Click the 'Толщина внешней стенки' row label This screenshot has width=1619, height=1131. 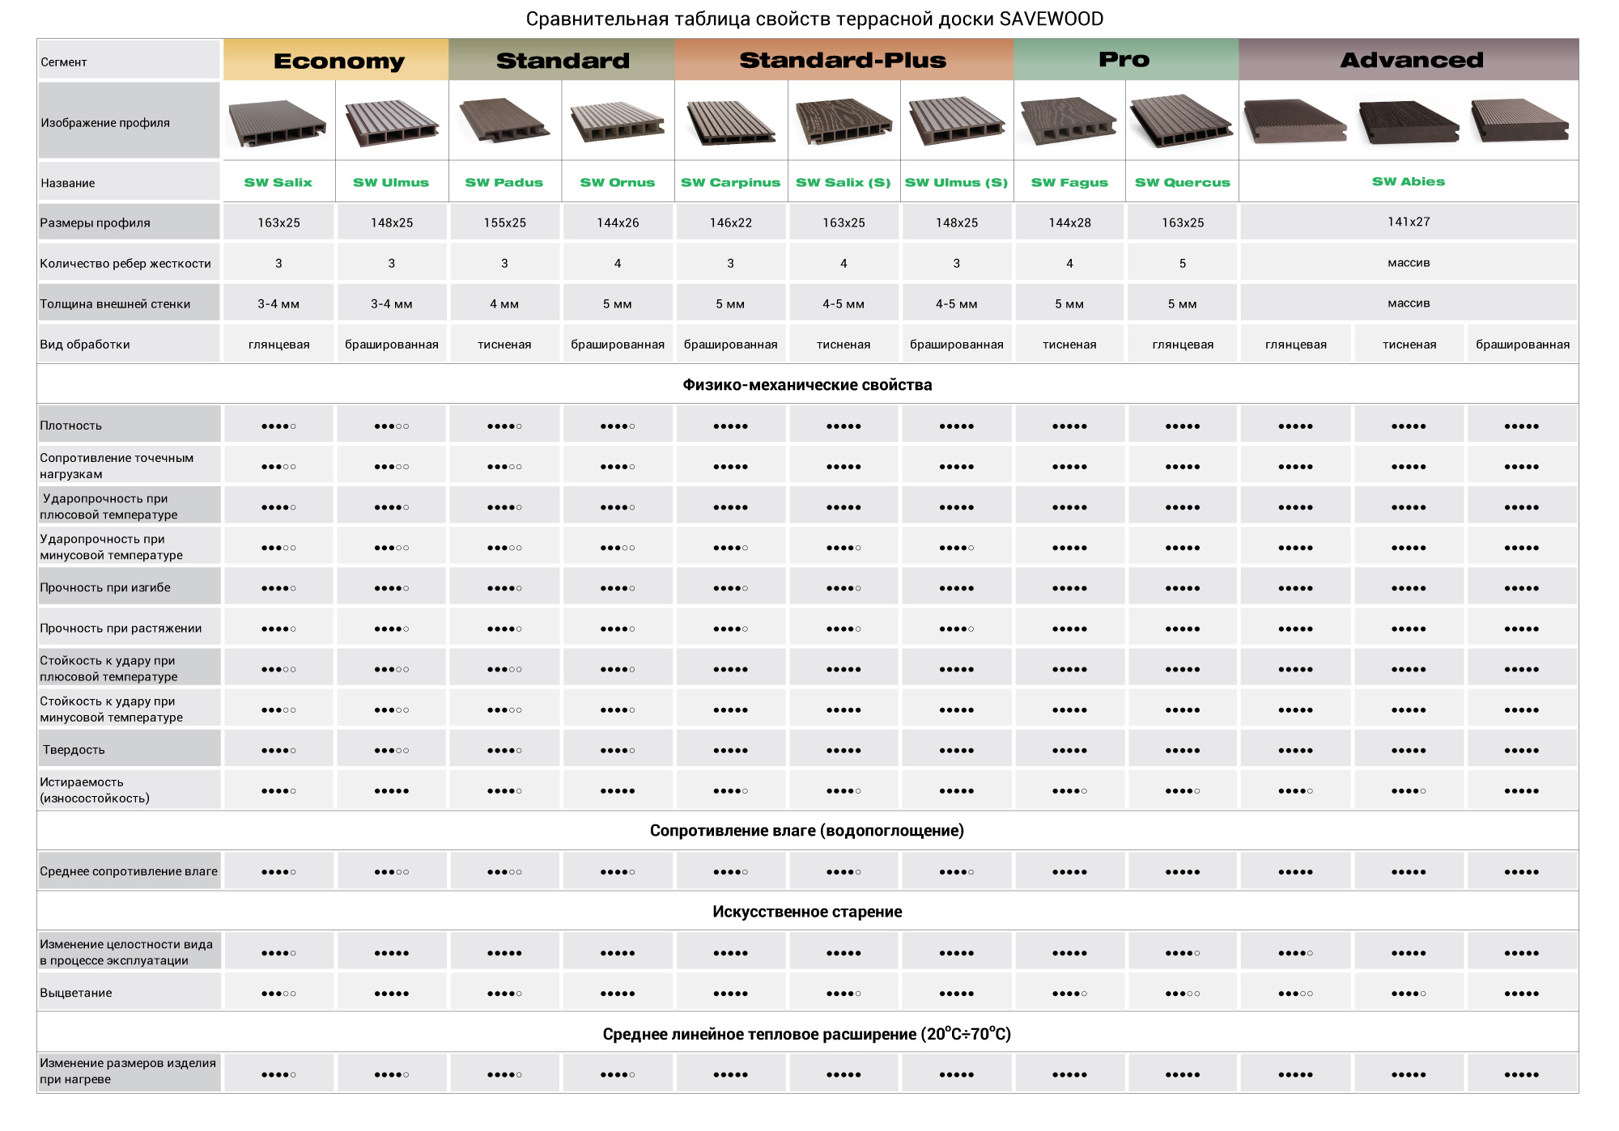pos(115,304)
